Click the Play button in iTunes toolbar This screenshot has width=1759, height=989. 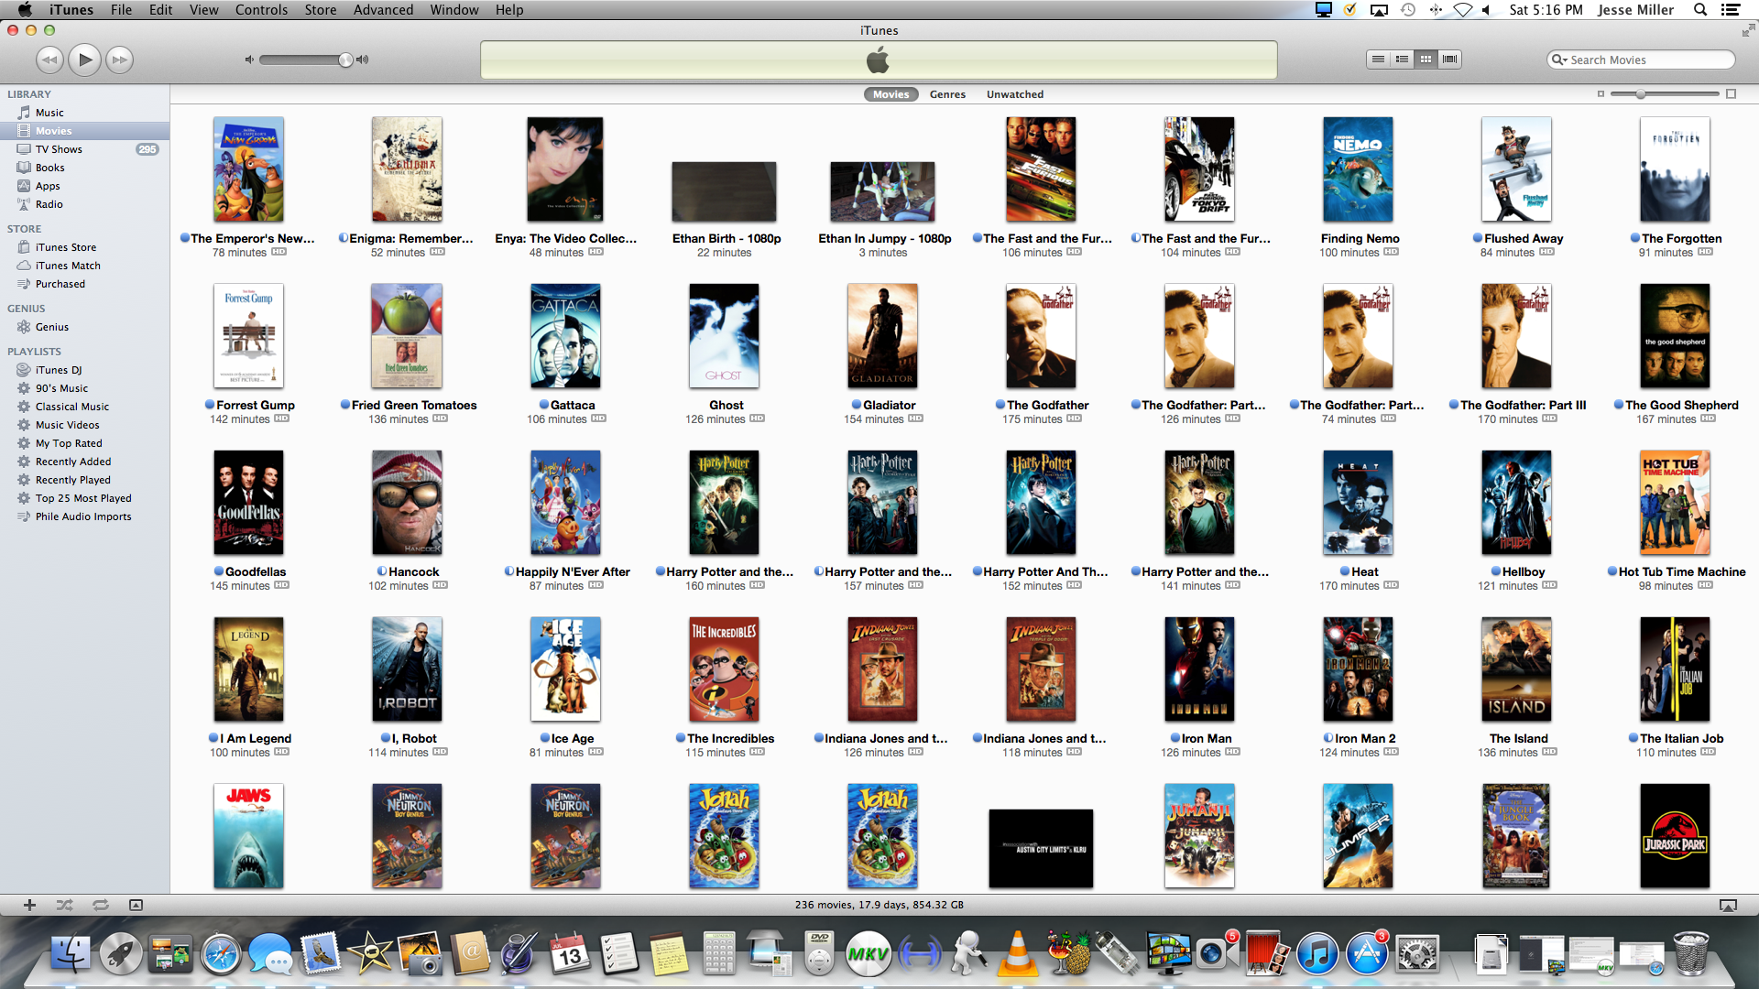coord(84,60)
